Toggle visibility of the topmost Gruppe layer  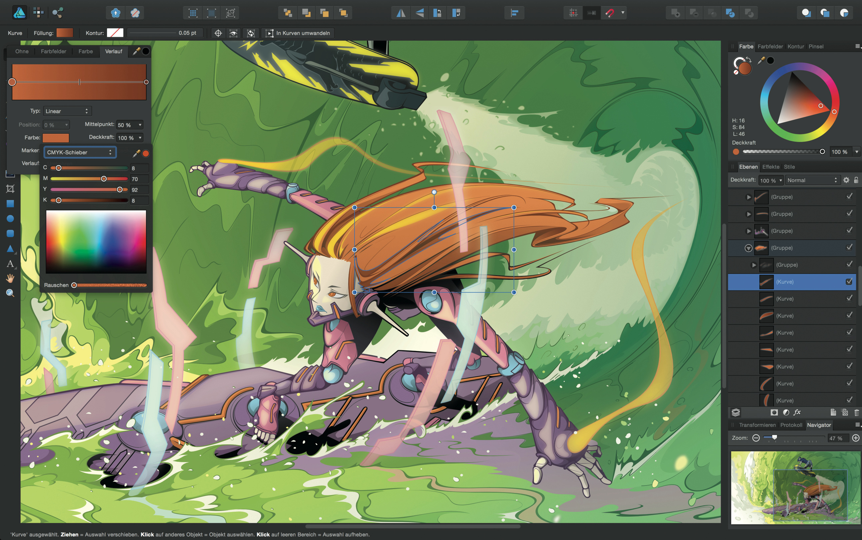point(849,197)
